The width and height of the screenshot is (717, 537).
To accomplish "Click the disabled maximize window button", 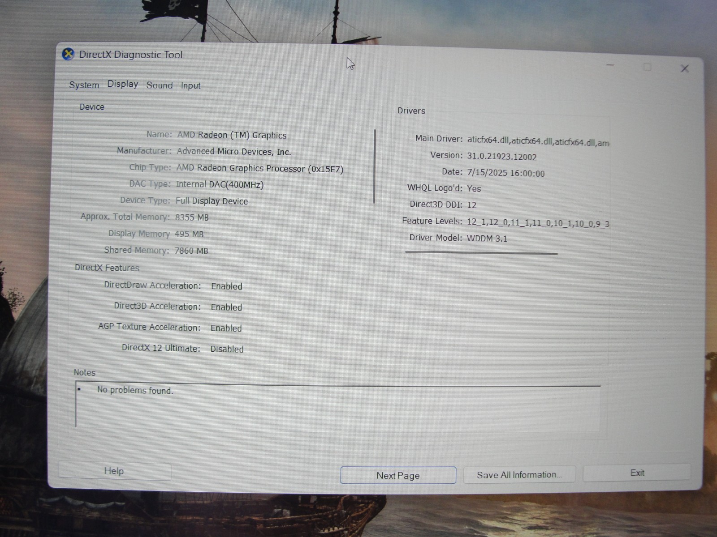I will (647, 67).
